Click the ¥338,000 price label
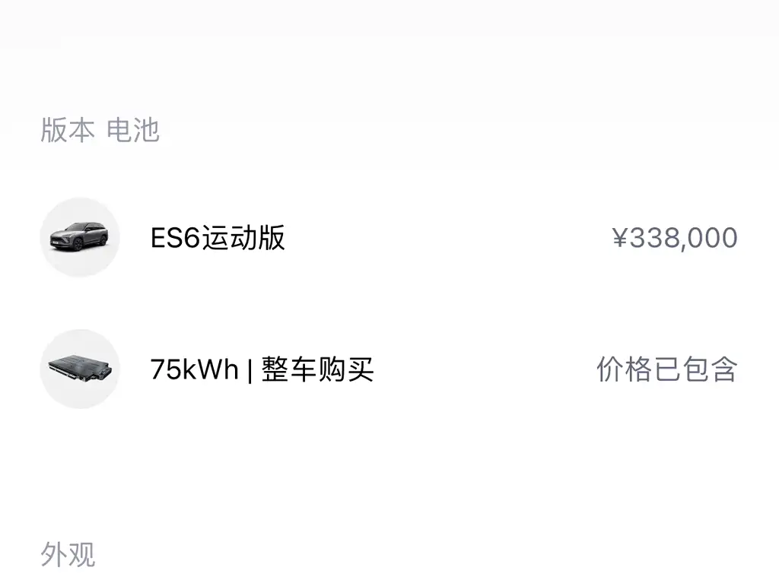This screenshot has width=779, height=583. click(674, 236)
